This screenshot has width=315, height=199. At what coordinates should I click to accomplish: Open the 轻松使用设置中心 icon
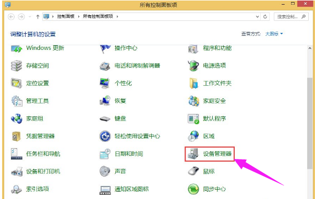click(x=105, y=136)
